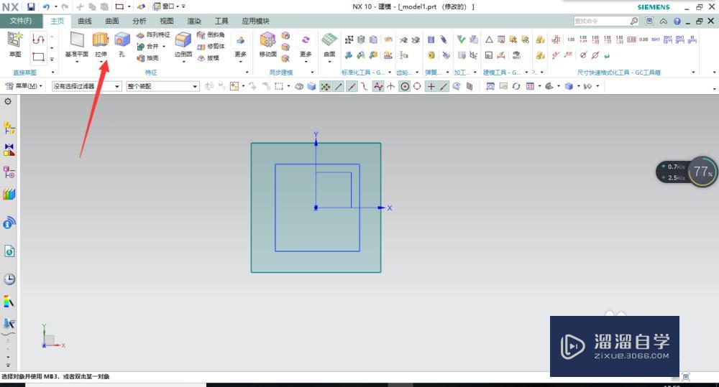Image resolution: width=719 pixels, height=387 pixels.
Task: Toggle the Enable Snap Point button
Action: pos(325,86)
